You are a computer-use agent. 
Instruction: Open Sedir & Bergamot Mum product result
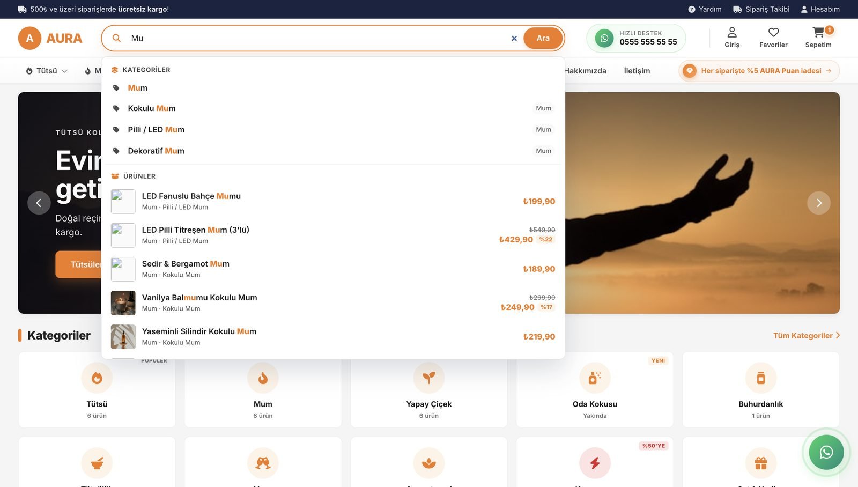(x=333, y=269)
